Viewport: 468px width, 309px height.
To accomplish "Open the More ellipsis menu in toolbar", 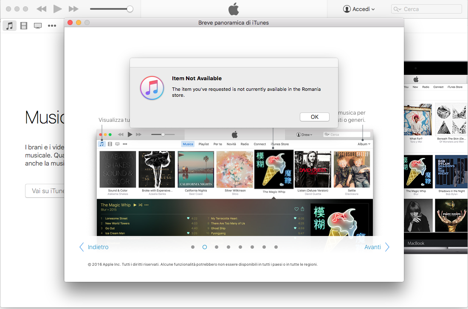I will [52, 25].
